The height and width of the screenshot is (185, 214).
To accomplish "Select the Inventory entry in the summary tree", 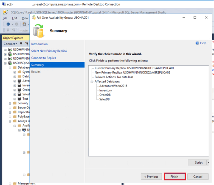I will pyautogui.click(x=106, y=90).
